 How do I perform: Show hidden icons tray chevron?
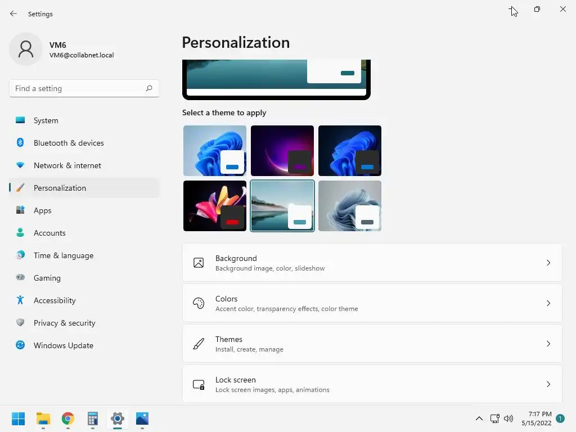pos(479,418)
